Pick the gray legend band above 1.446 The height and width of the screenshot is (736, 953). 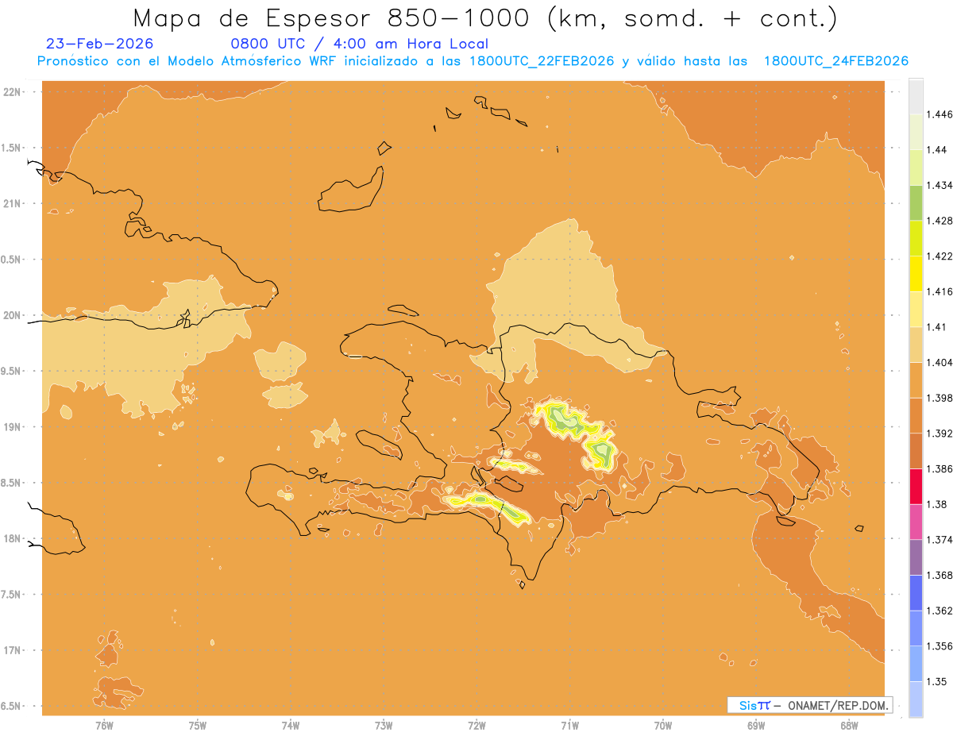tap(916, 97)
